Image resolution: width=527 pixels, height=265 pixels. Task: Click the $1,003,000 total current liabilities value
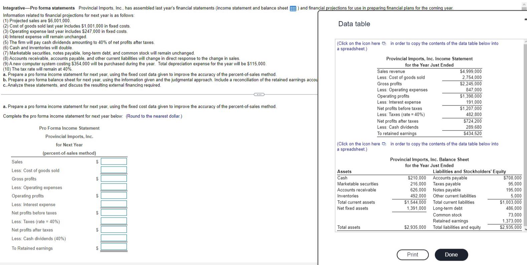(x=511, y=202)
